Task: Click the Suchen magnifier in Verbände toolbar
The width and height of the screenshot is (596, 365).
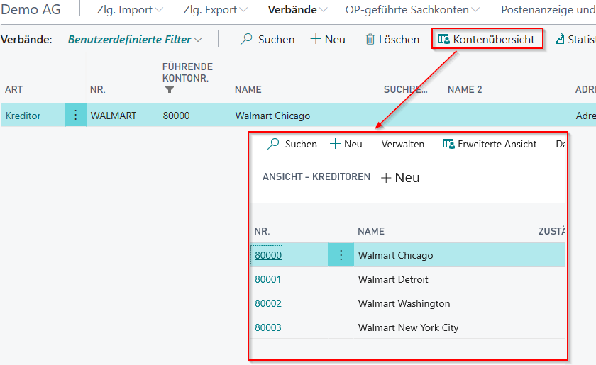Action: coord(246,39)
